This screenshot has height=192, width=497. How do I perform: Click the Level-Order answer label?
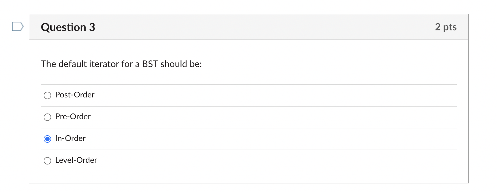[76, 160]
